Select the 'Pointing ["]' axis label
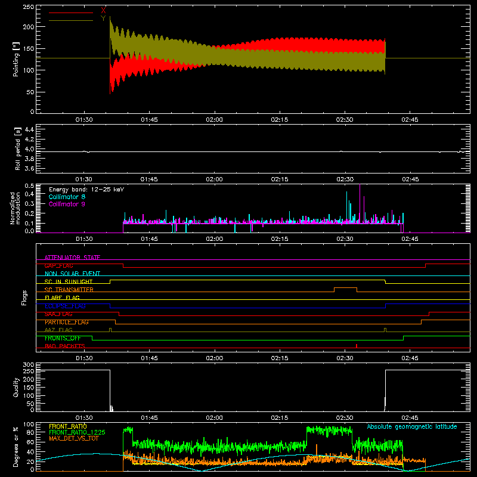The height and width of the screenshot is (477, 477). [x=16, y=59]
